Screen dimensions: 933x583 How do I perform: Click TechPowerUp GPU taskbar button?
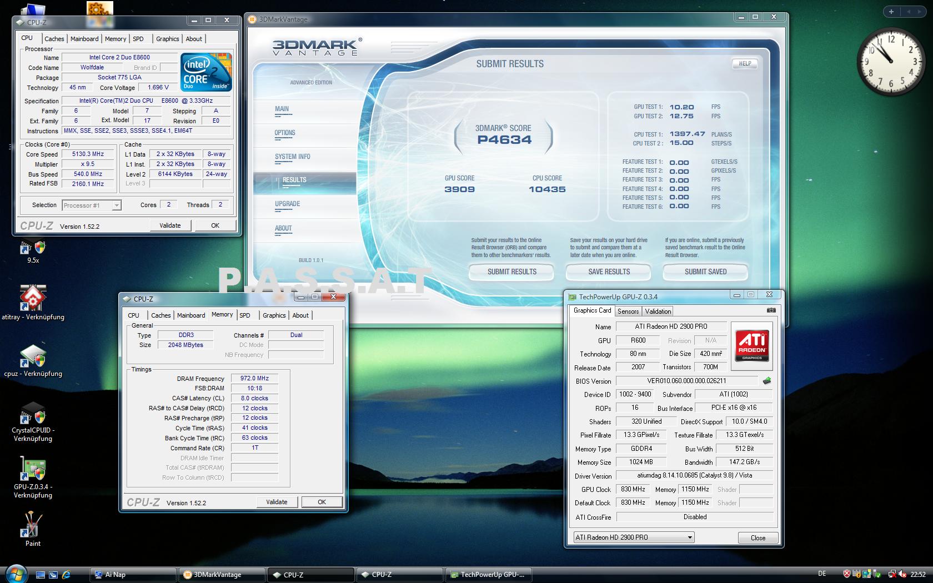coord(489,575)
